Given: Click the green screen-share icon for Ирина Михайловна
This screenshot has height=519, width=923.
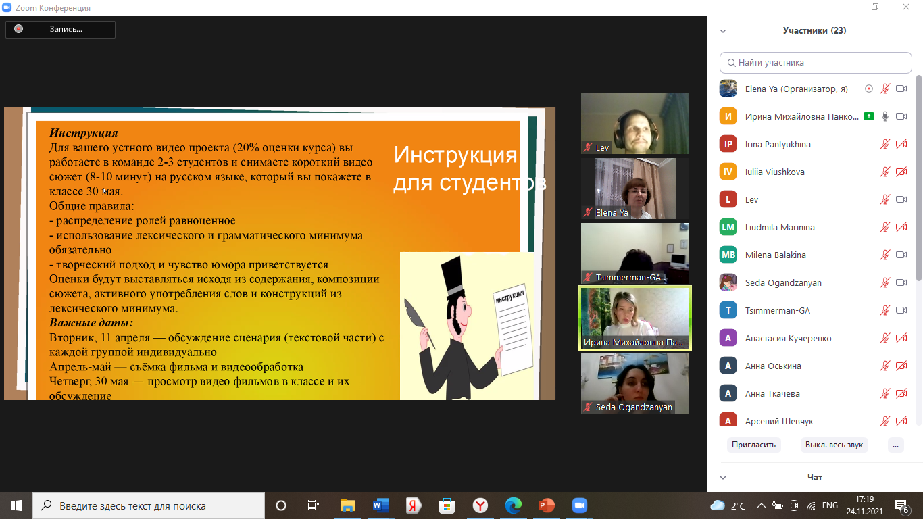Looking at the screenshot, I should [869, 116].
